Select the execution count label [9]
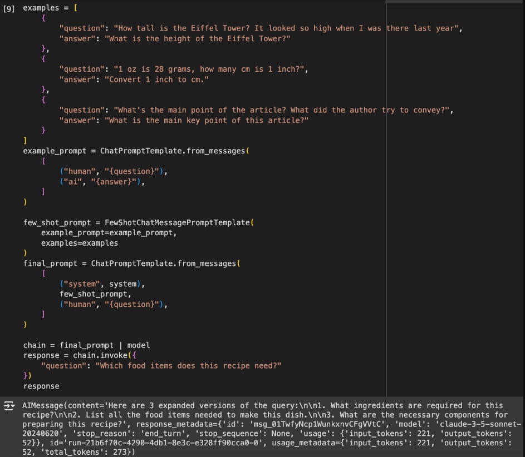This screenshot has width=525, height=457. (x=8, y=8)
